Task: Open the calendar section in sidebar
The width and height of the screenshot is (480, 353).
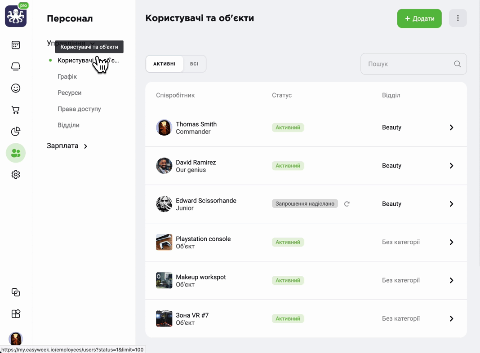Action: (16, 45)
